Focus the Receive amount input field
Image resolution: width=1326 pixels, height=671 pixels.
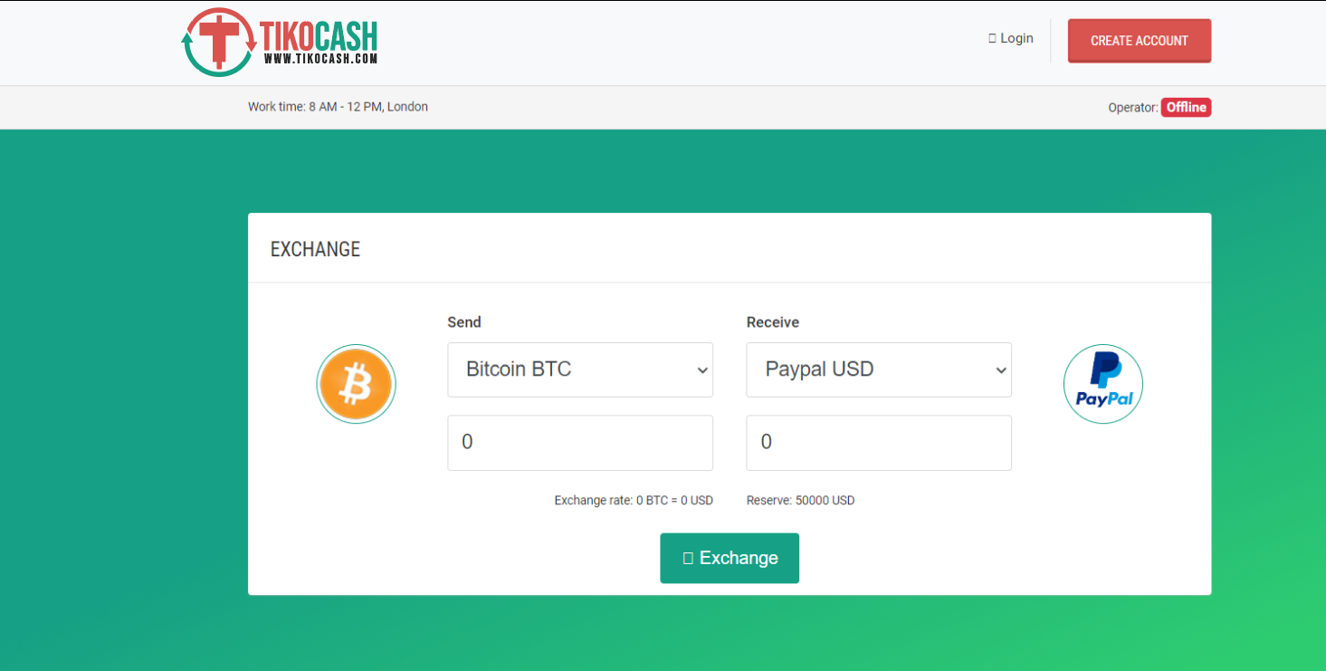tap(879, 443)
